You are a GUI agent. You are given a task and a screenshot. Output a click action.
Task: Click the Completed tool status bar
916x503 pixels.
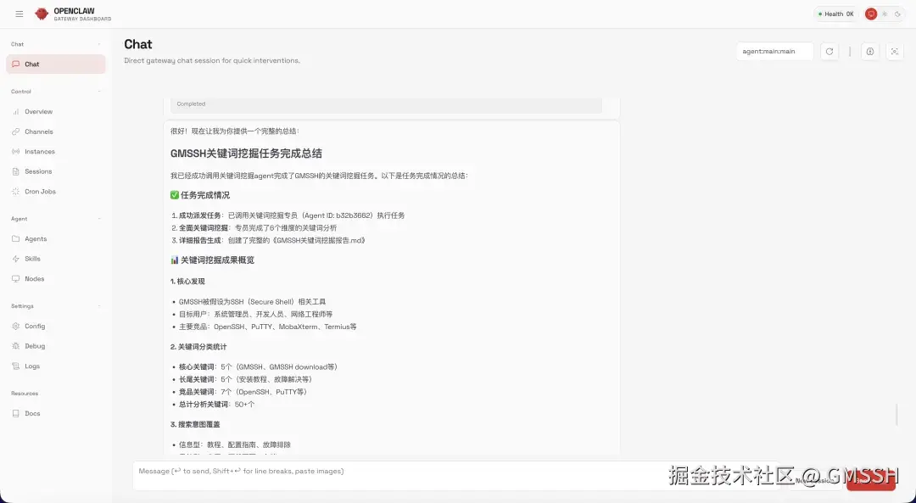pos(386,104)
